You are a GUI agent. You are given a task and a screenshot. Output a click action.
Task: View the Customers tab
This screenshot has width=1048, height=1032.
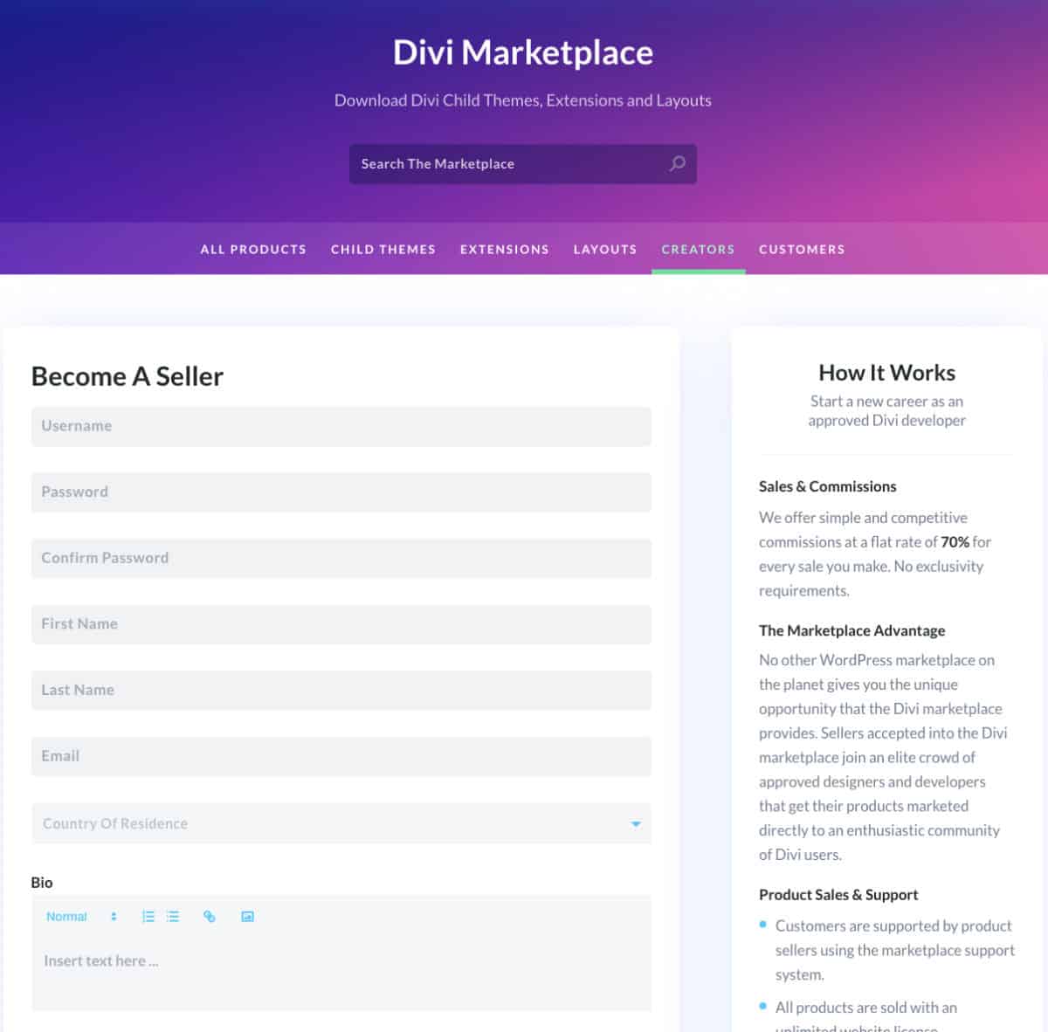pyautogui.click(x=802, y=250)
